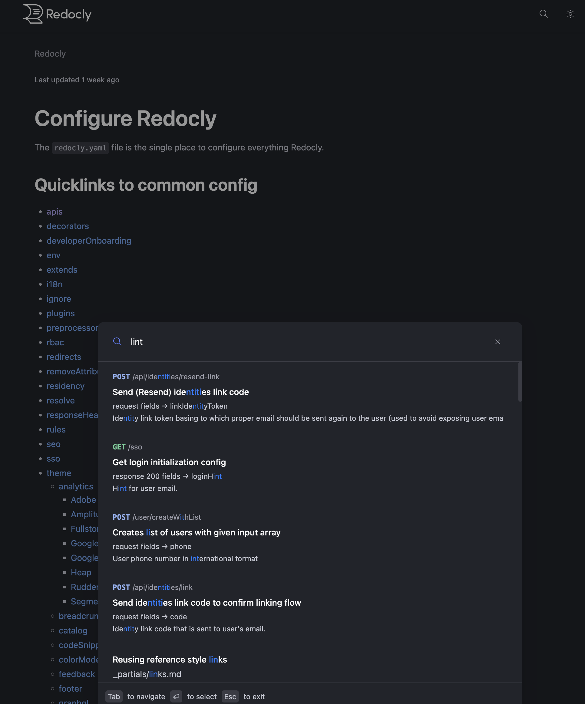585x704 pixels.
Task: Open the plugins quicklink
Action: [61, 313]
